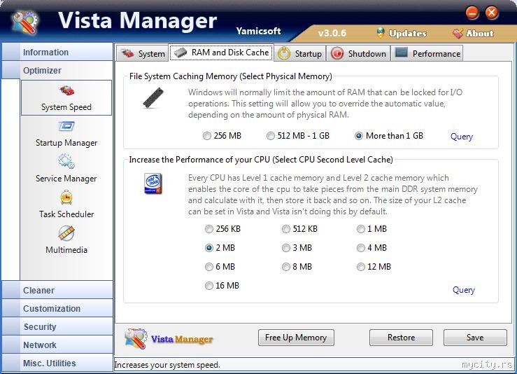Screen dimensions: 517x374
Task: Click the Updates shield icon
Action: tap(381, 33)
